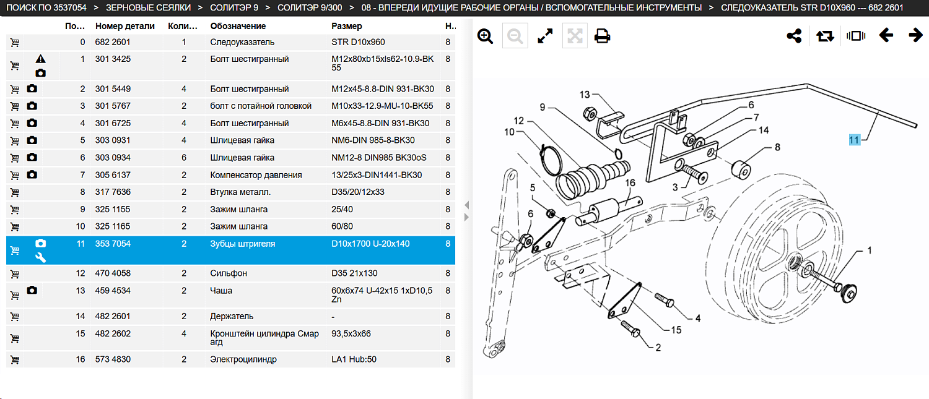929x399 pixels.
Task: Select row Электроцилиндр
Action: pyautogui.click(x=230, y=359)
